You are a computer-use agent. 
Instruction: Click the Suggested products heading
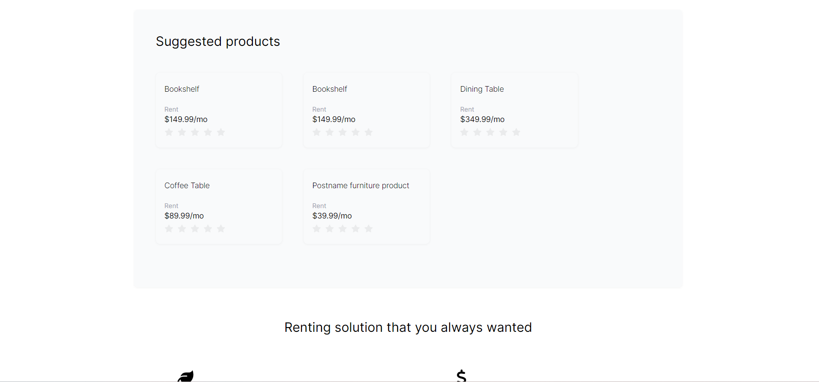point(218,42)
